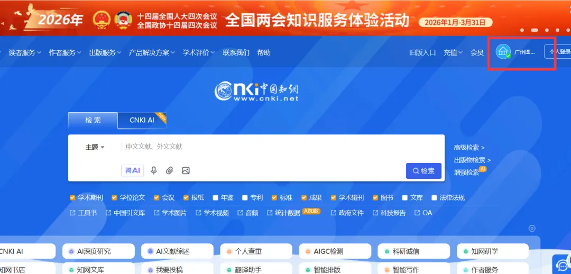Open the chat support icon at bottom right

pyautogui.click(x=562, y=265)
